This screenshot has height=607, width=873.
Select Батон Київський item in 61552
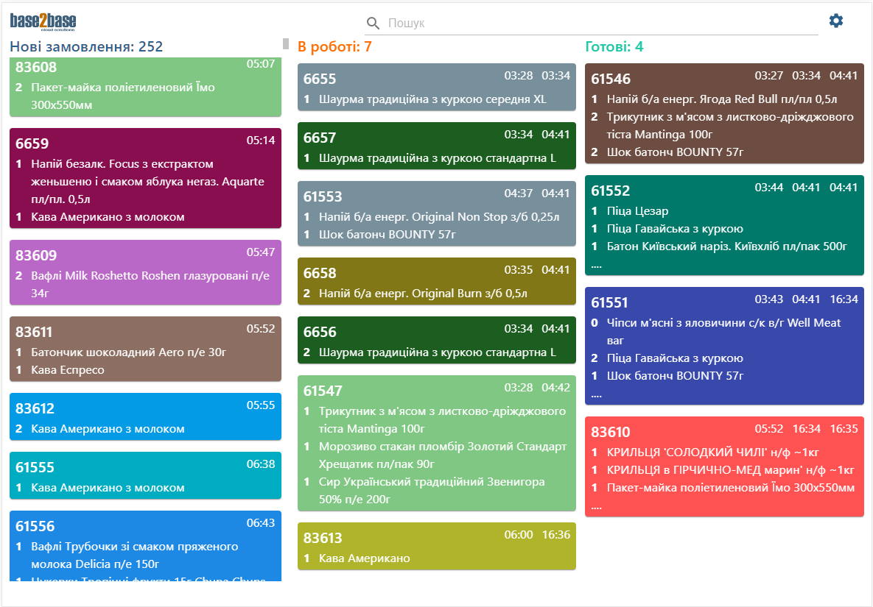tap(726, 246)
